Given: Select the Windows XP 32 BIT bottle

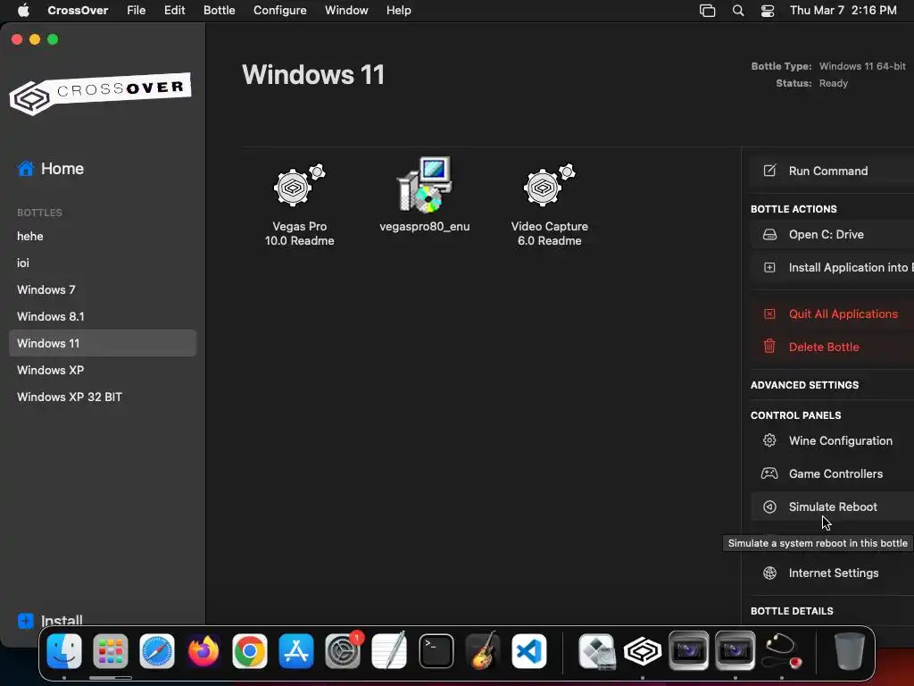Looking at the screenshot, I should (103, 397).
